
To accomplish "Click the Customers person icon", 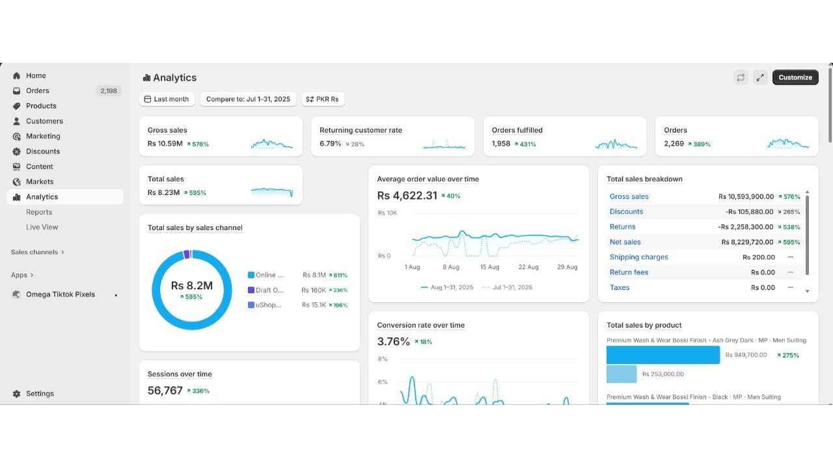I will pyautogui.click(x=17, y=121).
